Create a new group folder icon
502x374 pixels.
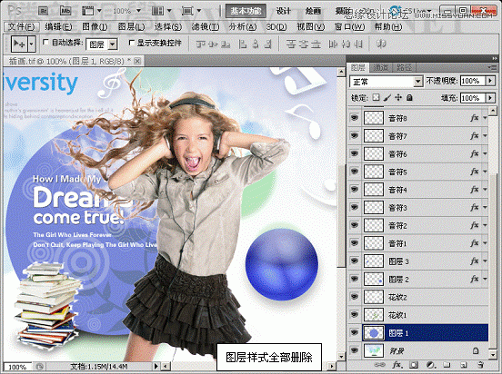[447, 364]
